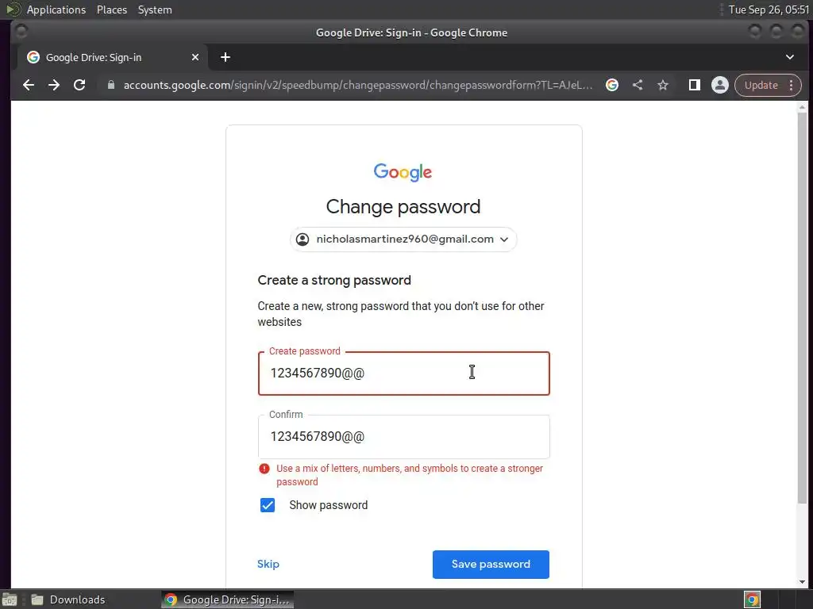Image resolution: width=813 pixels, height=609 pixels.
Task: Click scrollbar up arrow
Action: coord(802,107)
